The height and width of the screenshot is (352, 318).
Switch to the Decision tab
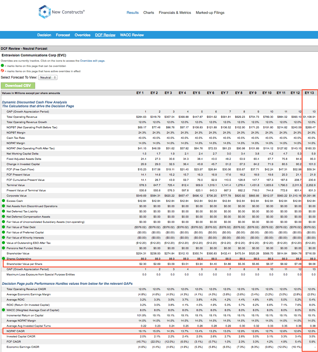coord(44,35)
